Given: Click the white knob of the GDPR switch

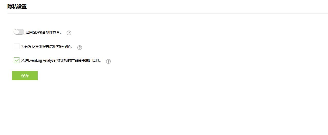Looking at the screenshot, I should pyautogui.click(x=17, y=32).
